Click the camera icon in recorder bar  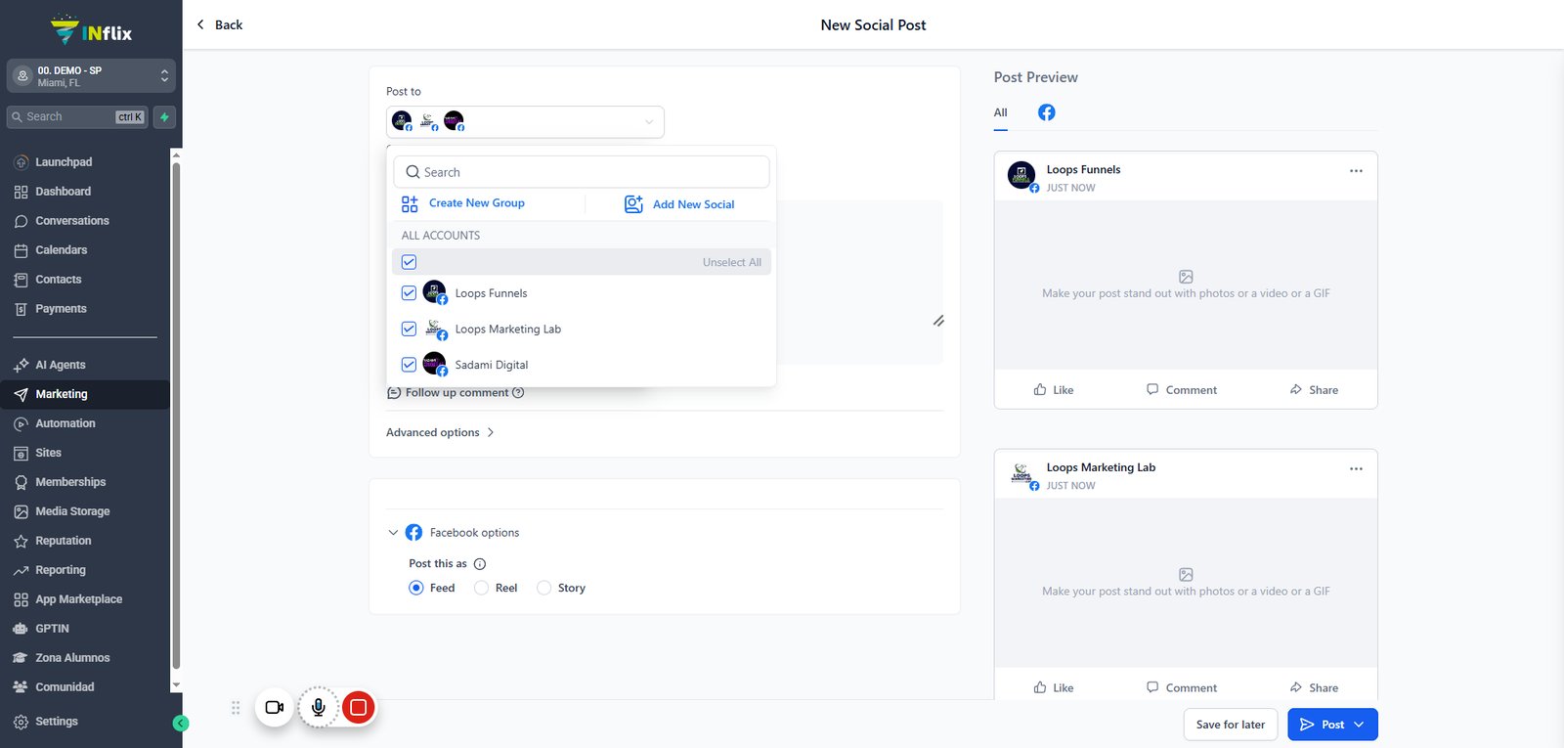pos(275,707)
